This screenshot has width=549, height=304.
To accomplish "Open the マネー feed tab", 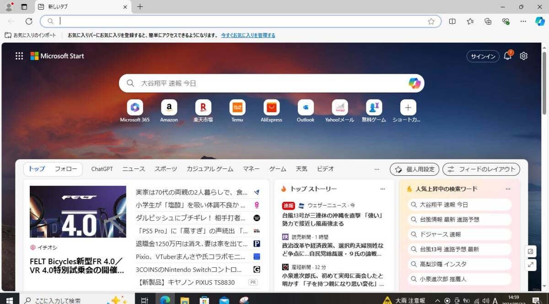I will click(251, 169).
